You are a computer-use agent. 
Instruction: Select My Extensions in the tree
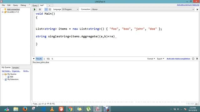click(x=13, y=79)
